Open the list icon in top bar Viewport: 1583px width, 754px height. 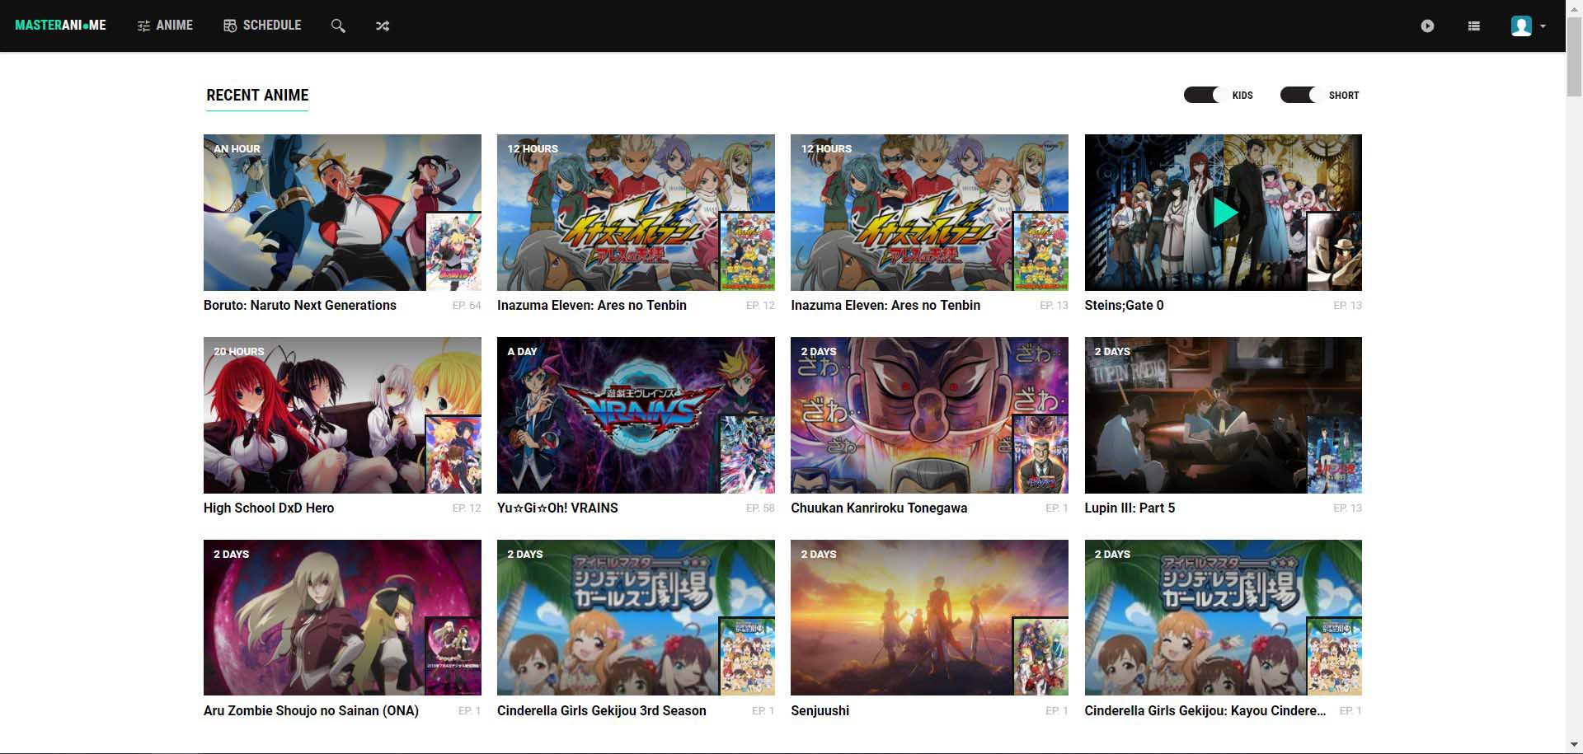1474,26
